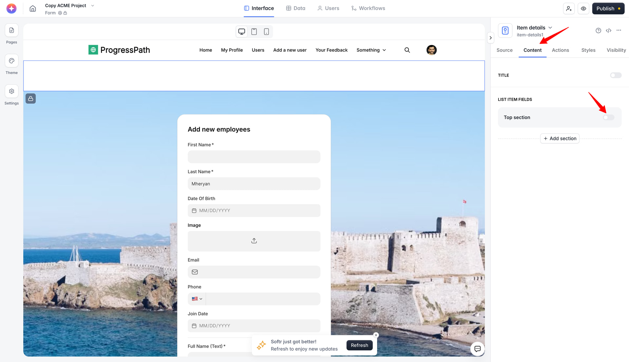Open help for Item details block
The width and height of the screenshot is (629, 362).
[598, 30]
